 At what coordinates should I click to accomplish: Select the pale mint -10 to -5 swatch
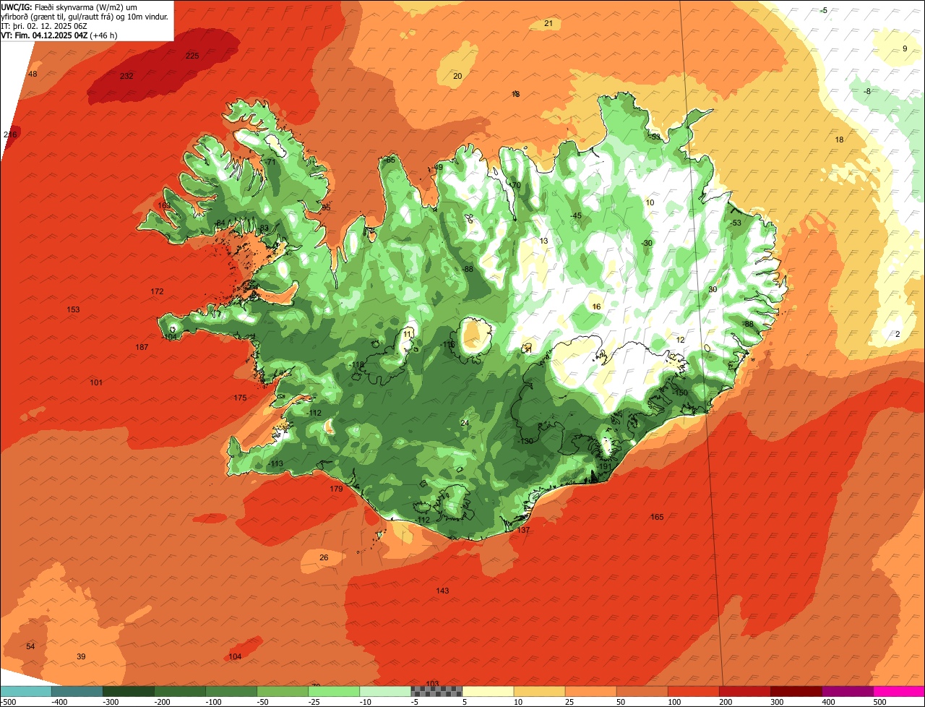pyautogui.click(x=385, y=691)
